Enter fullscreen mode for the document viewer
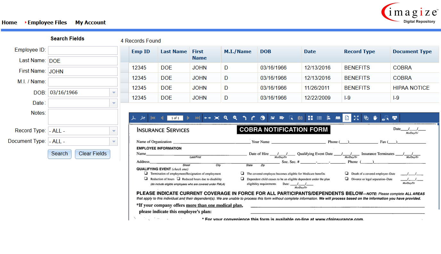441x254 pixels. pyautogui.click(x=356, y=118)
